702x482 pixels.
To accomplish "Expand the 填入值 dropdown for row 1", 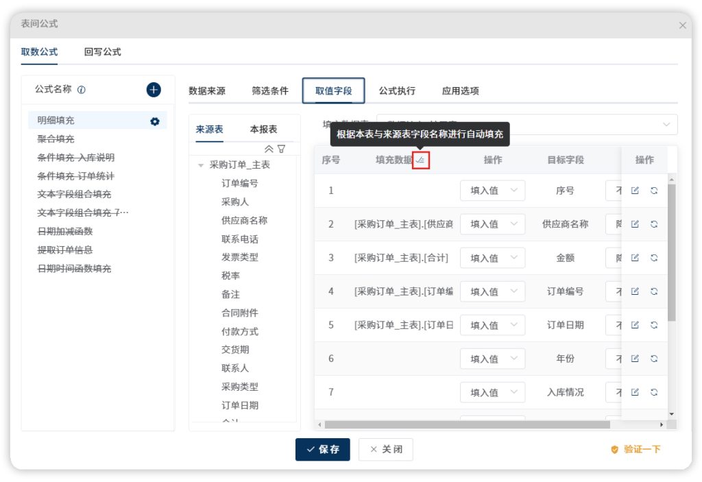I will point(492,191).
